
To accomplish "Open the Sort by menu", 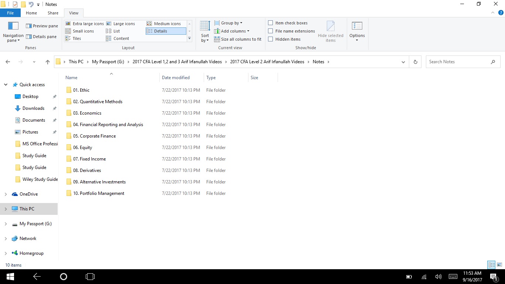I will 205,32.
